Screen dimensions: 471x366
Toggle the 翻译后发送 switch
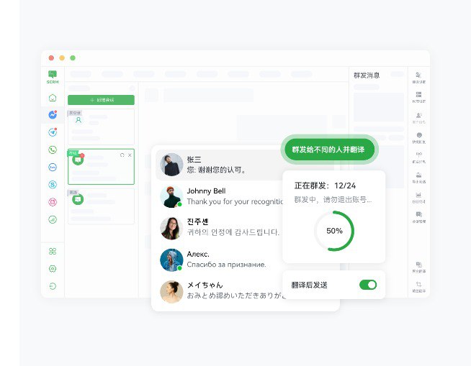pos(367,285)
